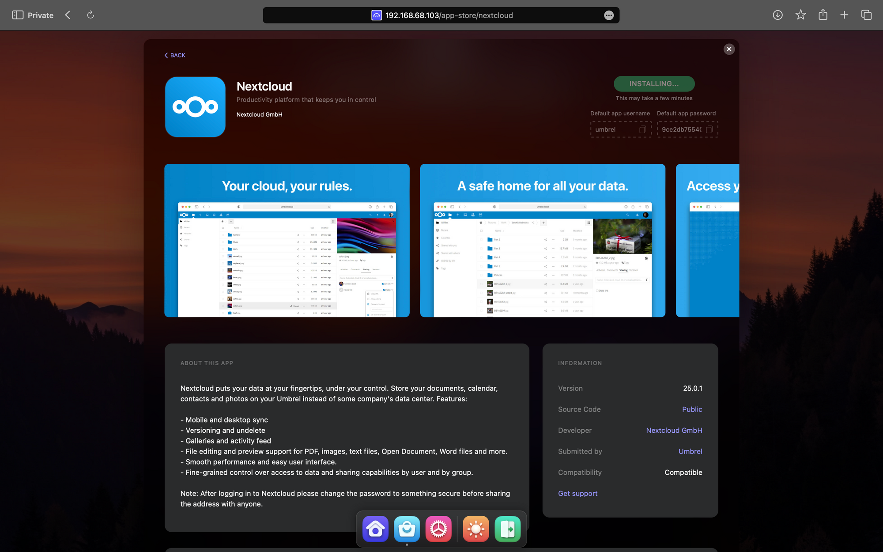Click the Nextcloud app logo
The image size is (883, 552).
pyautogui.click(x=195, y=107)
